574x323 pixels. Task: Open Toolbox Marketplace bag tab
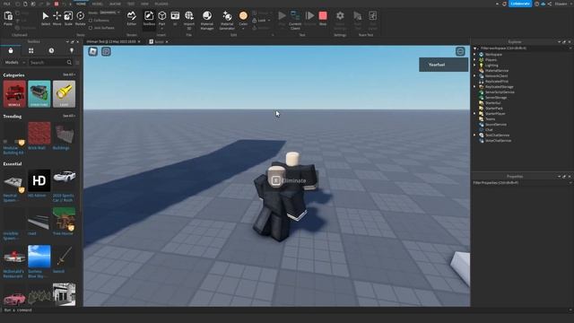11,50
